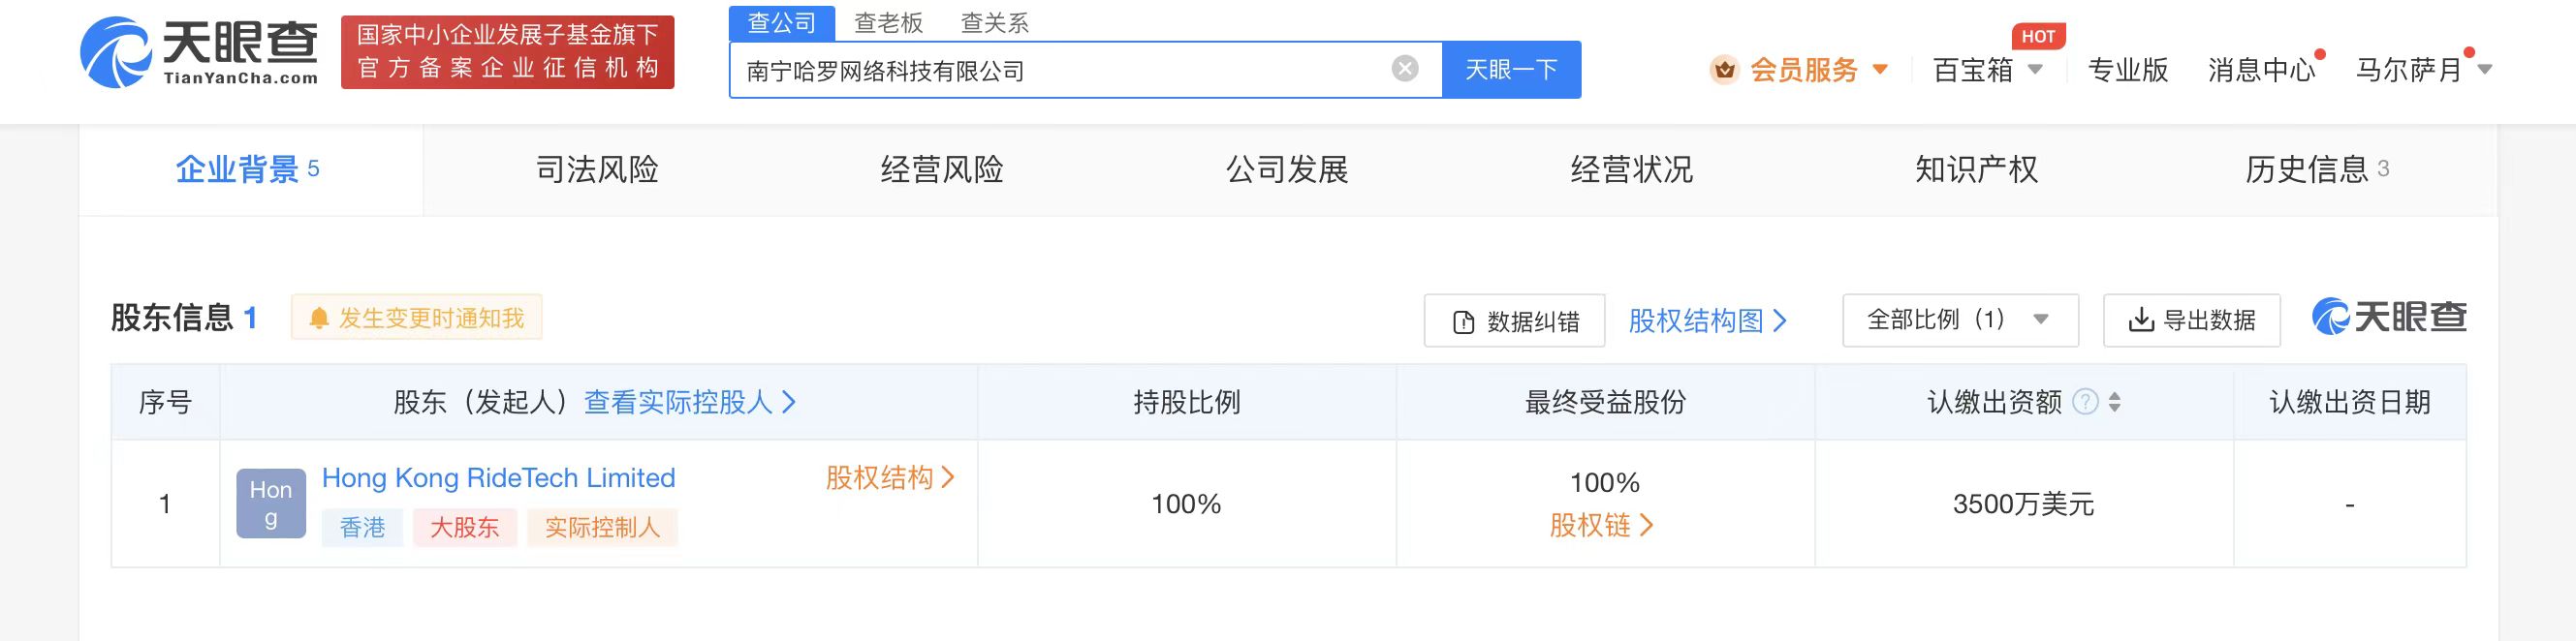Click the Hong shareholder avatar
This screenshot has width=2576, height=641.
coord(271,504)
